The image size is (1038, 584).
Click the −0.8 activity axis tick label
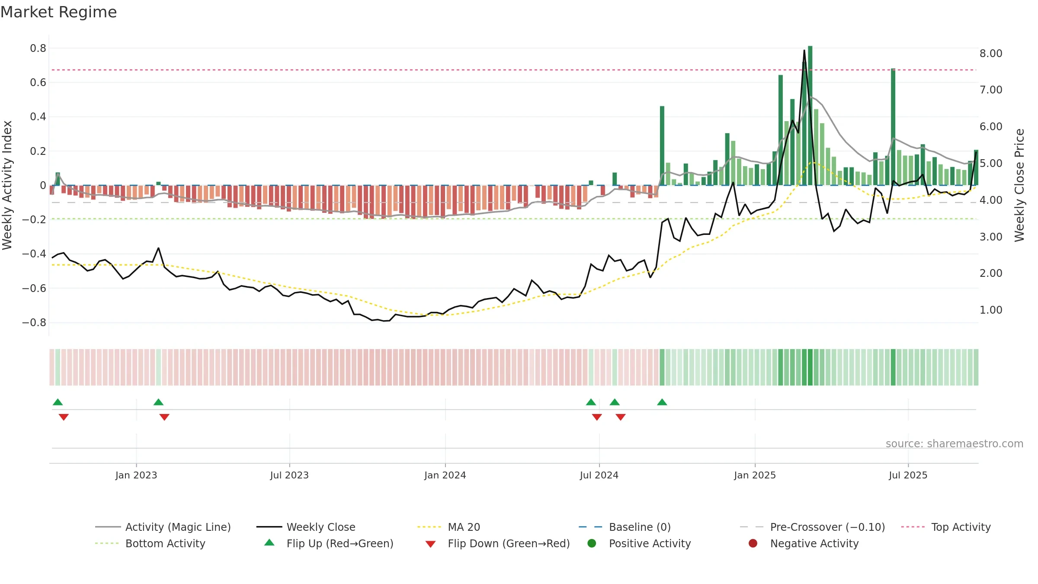(x=34, y=322)
